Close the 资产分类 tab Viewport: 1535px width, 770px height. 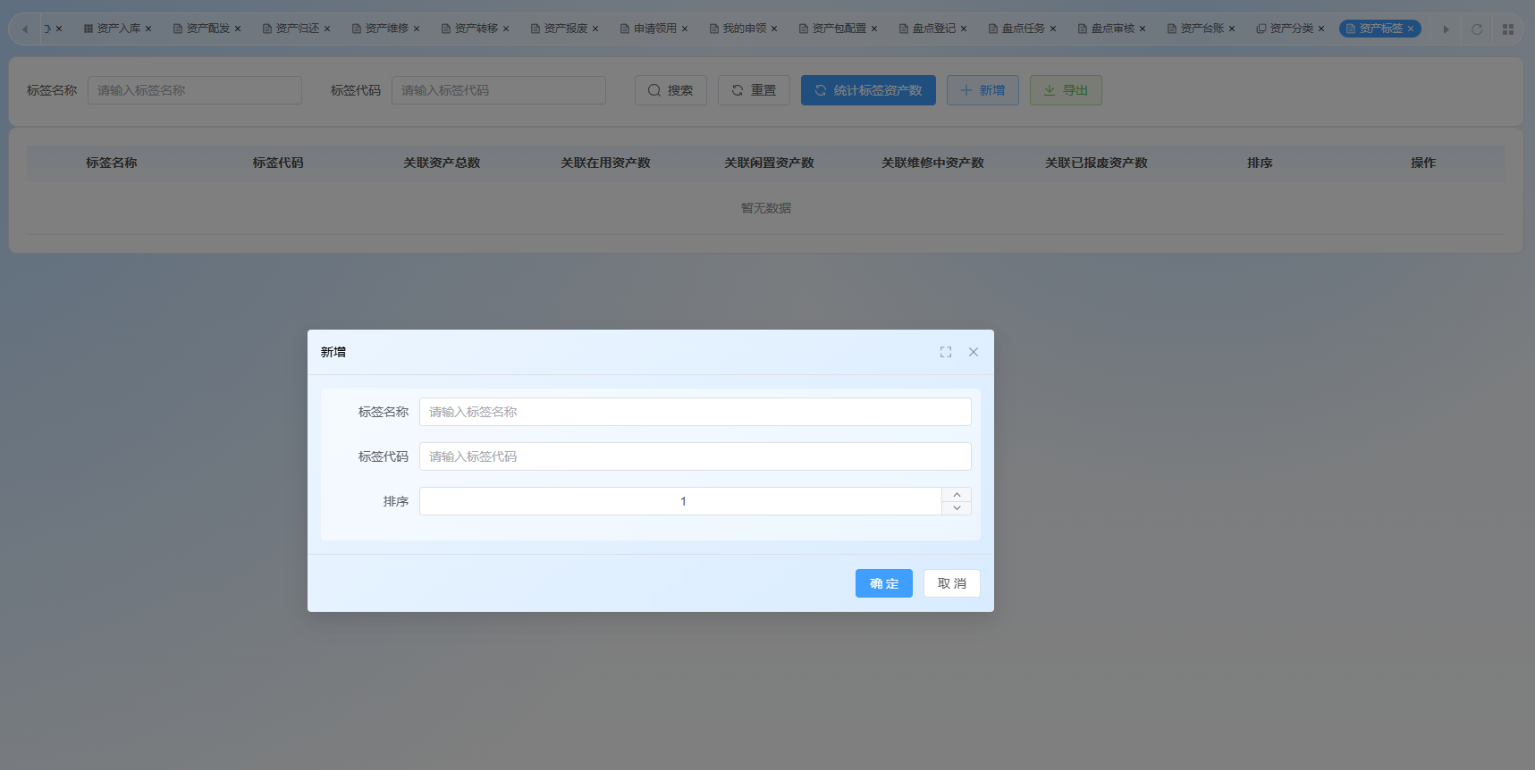(1321, 29)
